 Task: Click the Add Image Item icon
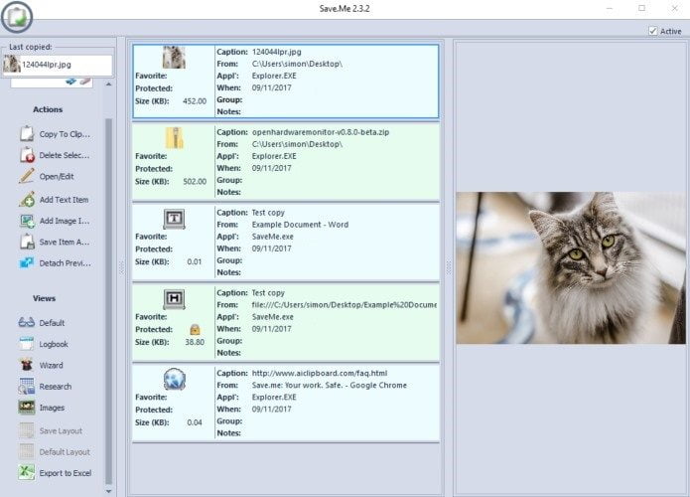[x=27, y=221]
